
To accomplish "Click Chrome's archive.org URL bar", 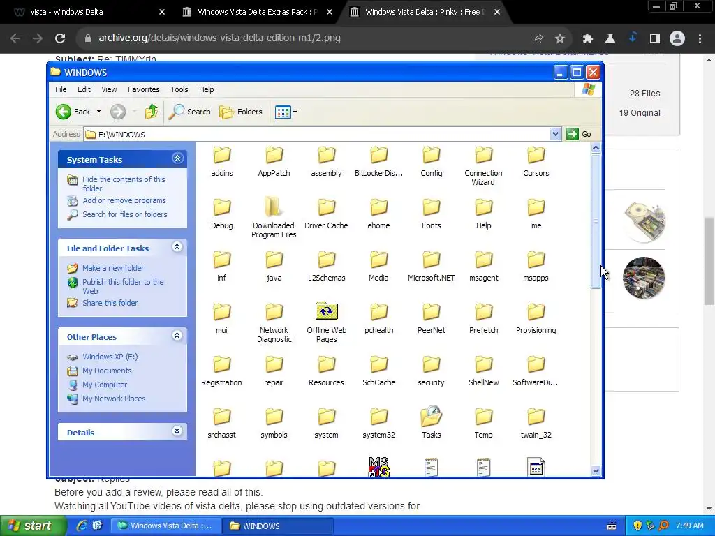I will [x=306, y=38].
